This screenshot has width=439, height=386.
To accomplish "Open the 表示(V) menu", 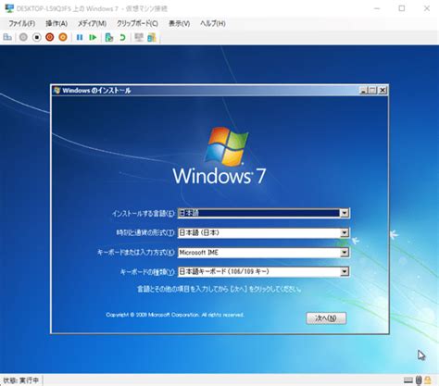I will click(x=179, y=23).
